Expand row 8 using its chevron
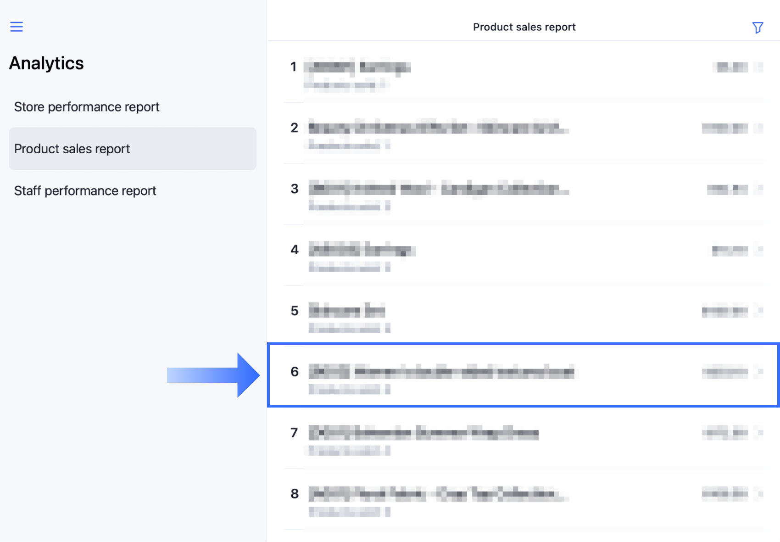 click(759, 494)
